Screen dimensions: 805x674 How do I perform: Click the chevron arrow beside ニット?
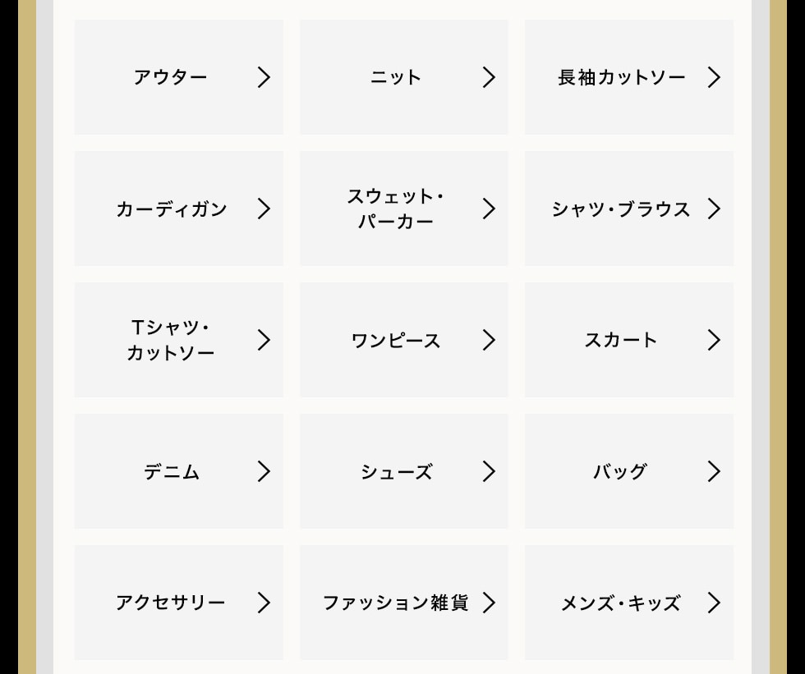(x=489, y=77)
